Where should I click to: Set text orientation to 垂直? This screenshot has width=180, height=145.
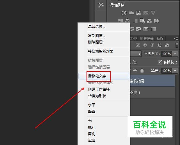click(x=104, y=112)
